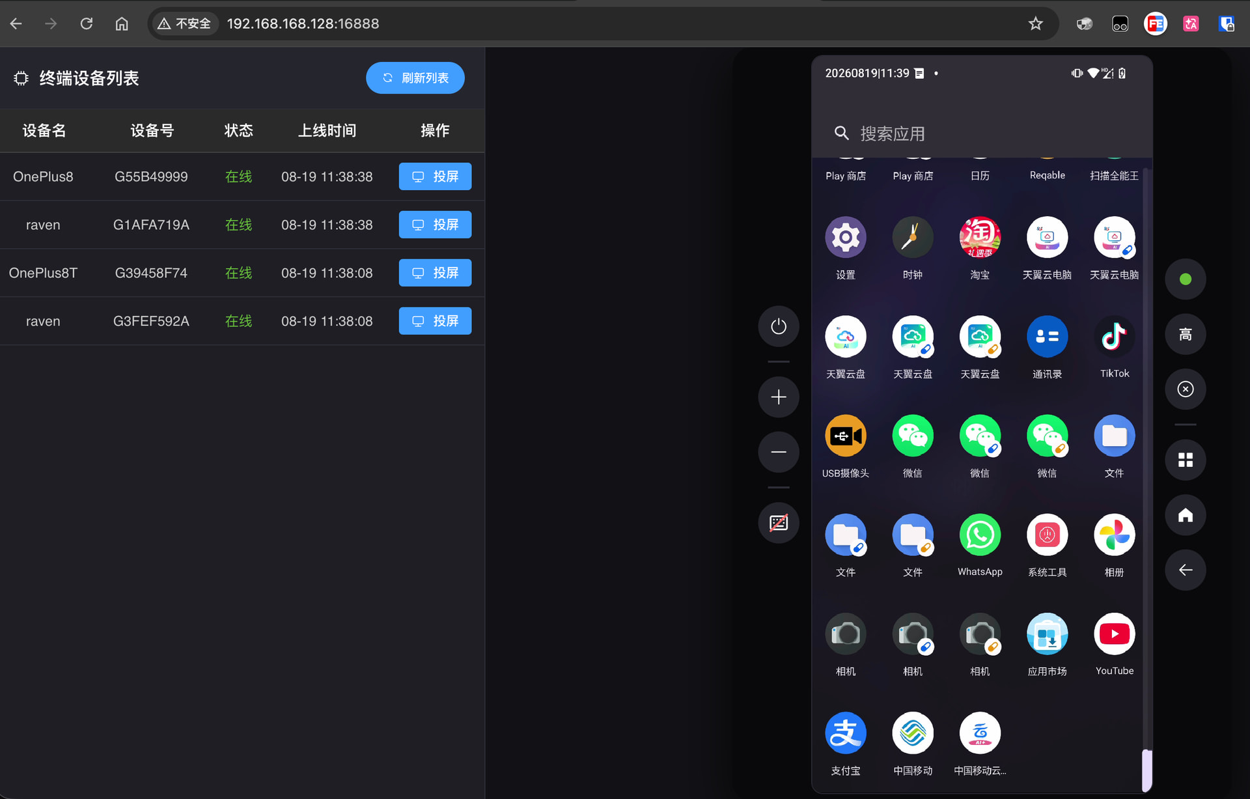Open 文件 app with the orange badge
This screenshot has width=1250, height=799.
pos(913,535)
